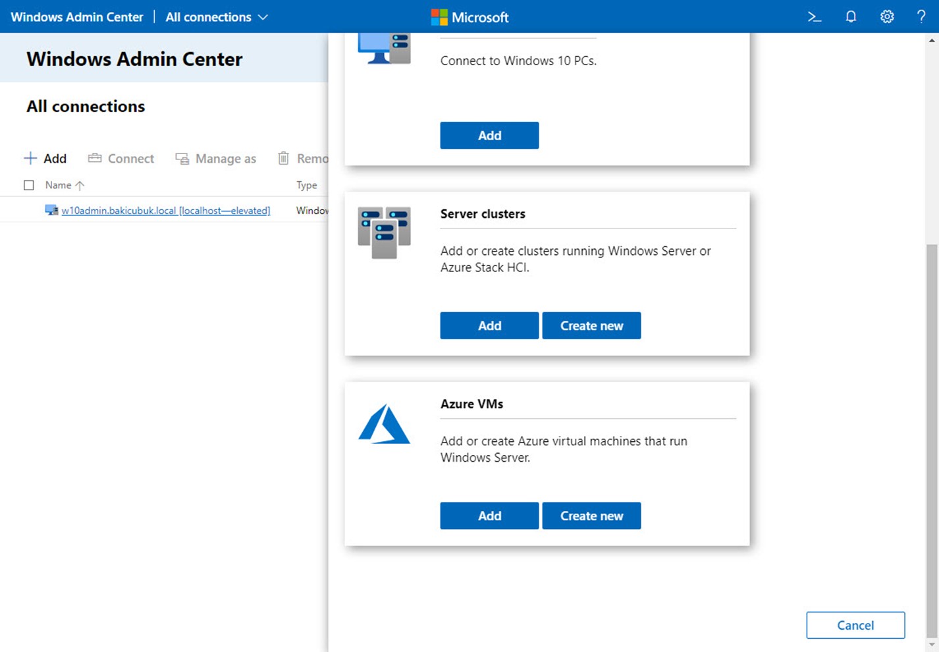
Task: Click the Server clusters heading
Action: point(483,214)
